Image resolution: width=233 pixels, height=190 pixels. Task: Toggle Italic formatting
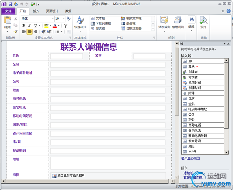(29, 26)
